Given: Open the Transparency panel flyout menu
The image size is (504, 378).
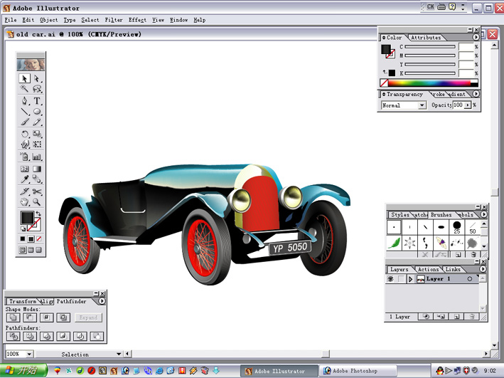Looking at the screenshot, I should pyautogui.click(x=476, y=94).
